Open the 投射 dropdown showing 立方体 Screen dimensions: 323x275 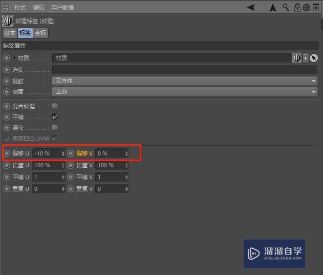tap(185, 81)
